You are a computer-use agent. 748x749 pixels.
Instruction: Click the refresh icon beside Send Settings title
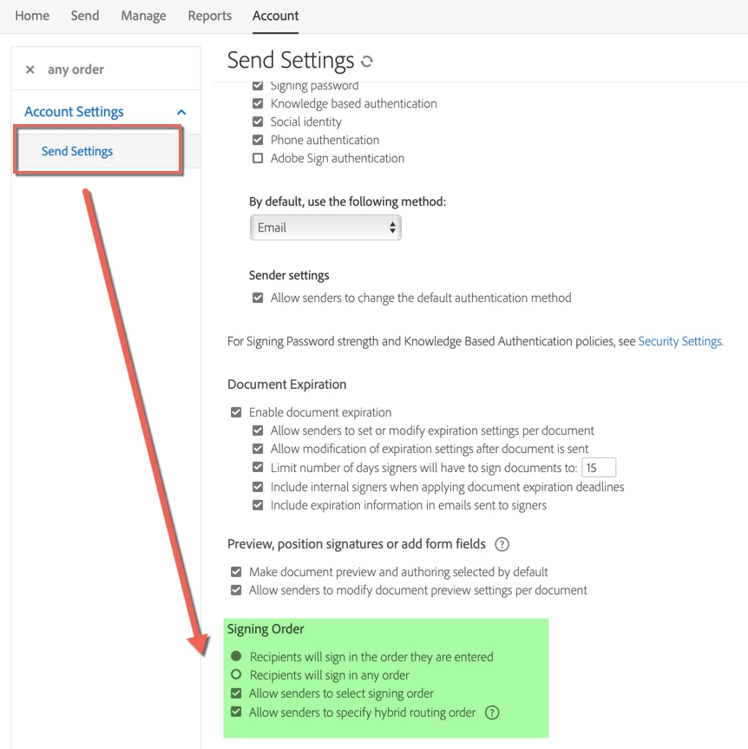click(x=366, y=61)
